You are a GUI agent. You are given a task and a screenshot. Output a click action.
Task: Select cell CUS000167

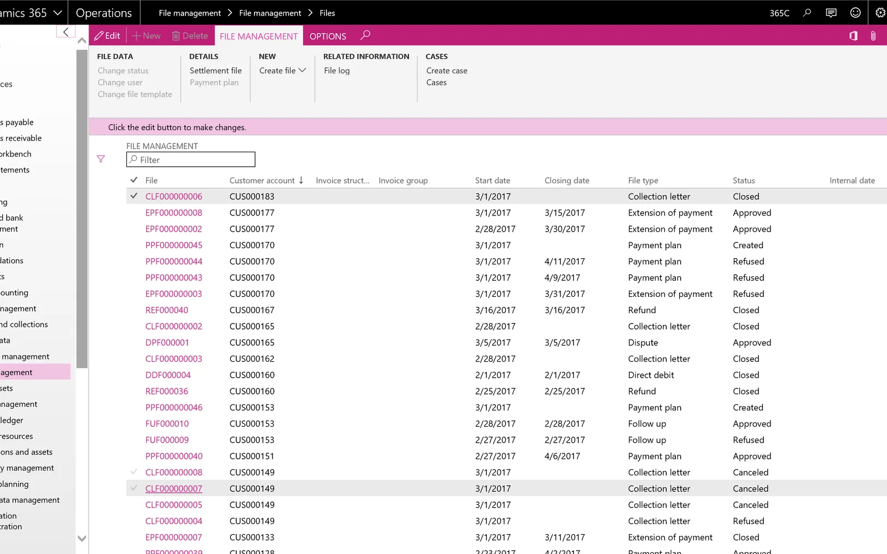click(252, 310)
